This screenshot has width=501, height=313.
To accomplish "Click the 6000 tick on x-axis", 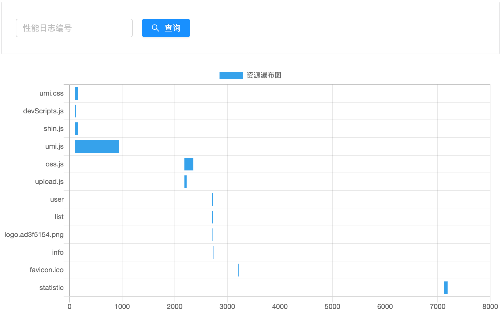I will (385, 307).
